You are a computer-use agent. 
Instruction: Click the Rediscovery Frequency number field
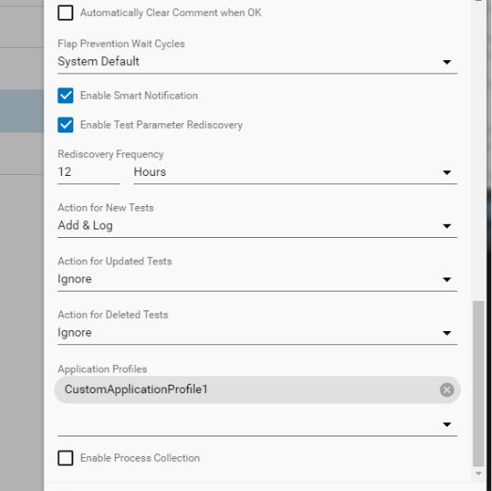tap(88, 172)
